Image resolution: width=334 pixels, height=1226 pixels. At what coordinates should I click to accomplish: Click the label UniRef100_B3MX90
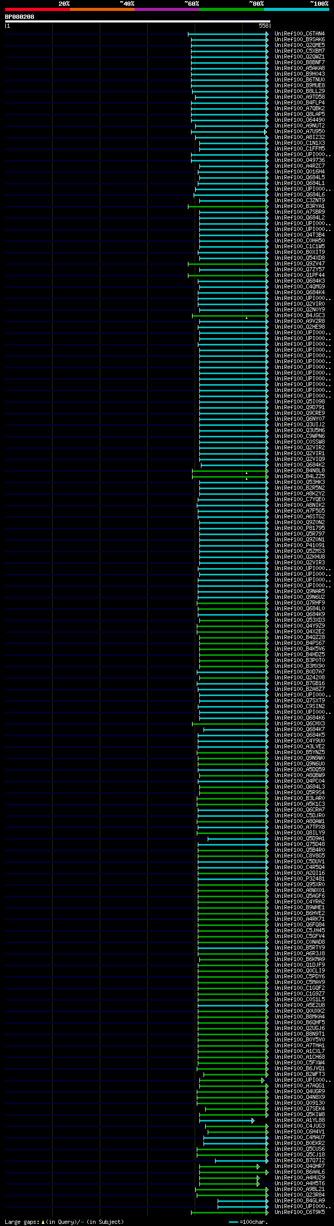click(x=300, y=666)
